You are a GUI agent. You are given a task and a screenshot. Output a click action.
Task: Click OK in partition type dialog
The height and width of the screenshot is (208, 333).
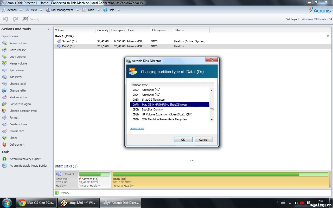183,140
